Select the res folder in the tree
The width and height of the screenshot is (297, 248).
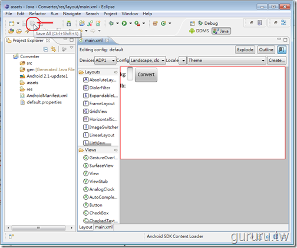(x=29, y=89)
